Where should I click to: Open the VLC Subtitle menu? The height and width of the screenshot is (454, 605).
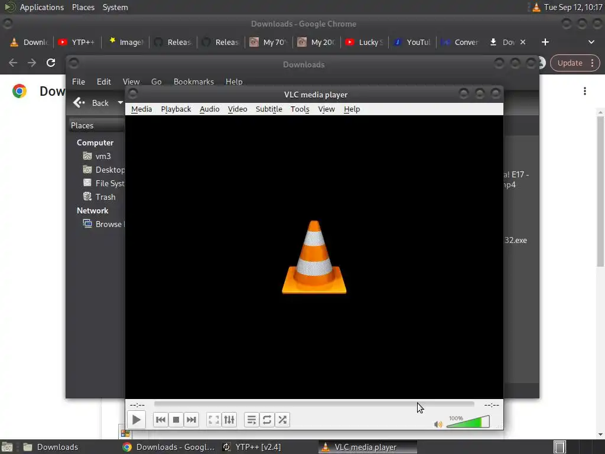[269, 109]
